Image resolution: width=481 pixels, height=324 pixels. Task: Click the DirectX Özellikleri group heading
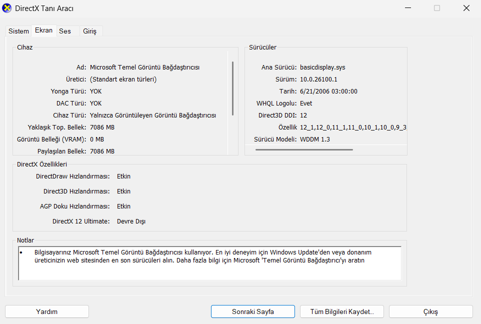42,164
